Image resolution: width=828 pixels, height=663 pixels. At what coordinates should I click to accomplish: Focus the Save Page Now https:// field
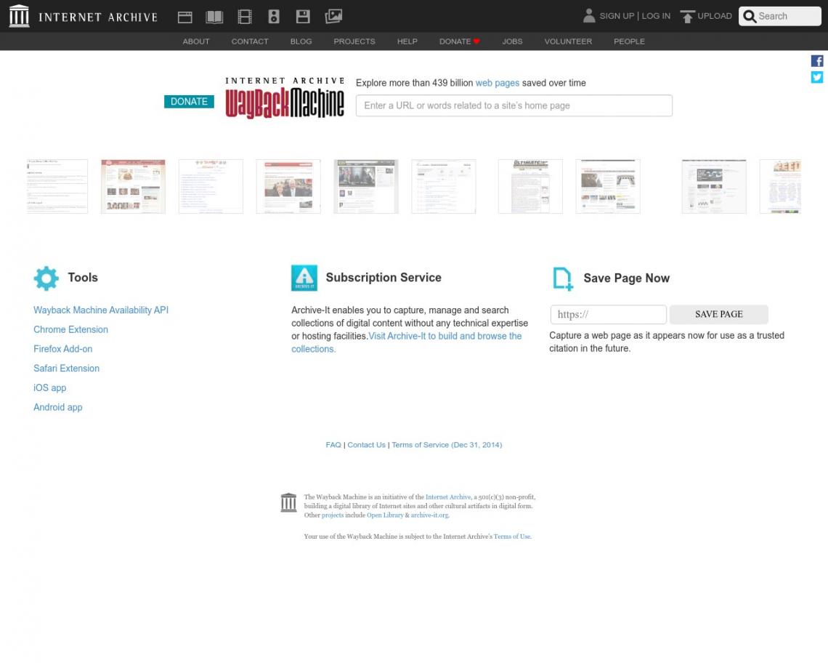609,315
